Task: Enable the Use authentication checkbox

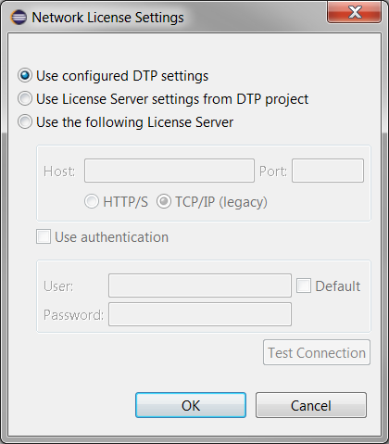Action: pyautogui.click(x=44, y=236)
